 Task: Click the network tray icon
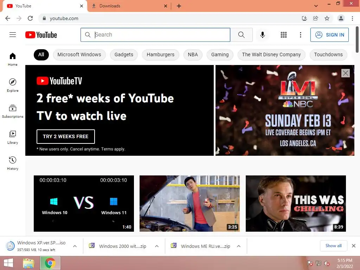click(x=319, y=263)
